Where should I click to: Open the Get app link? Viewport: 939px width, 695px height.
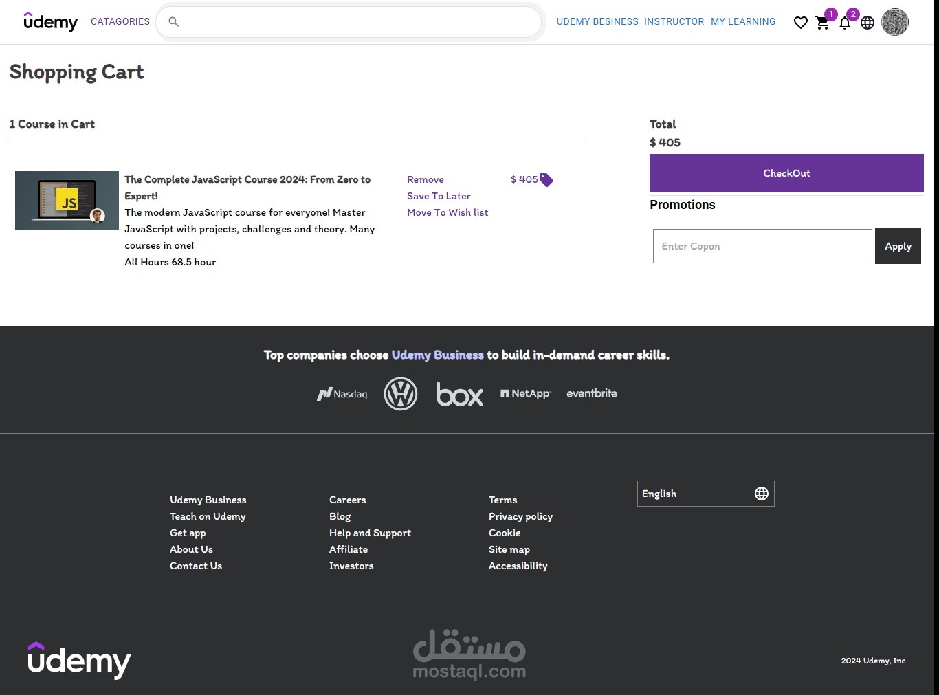click(x=188, y=533)
